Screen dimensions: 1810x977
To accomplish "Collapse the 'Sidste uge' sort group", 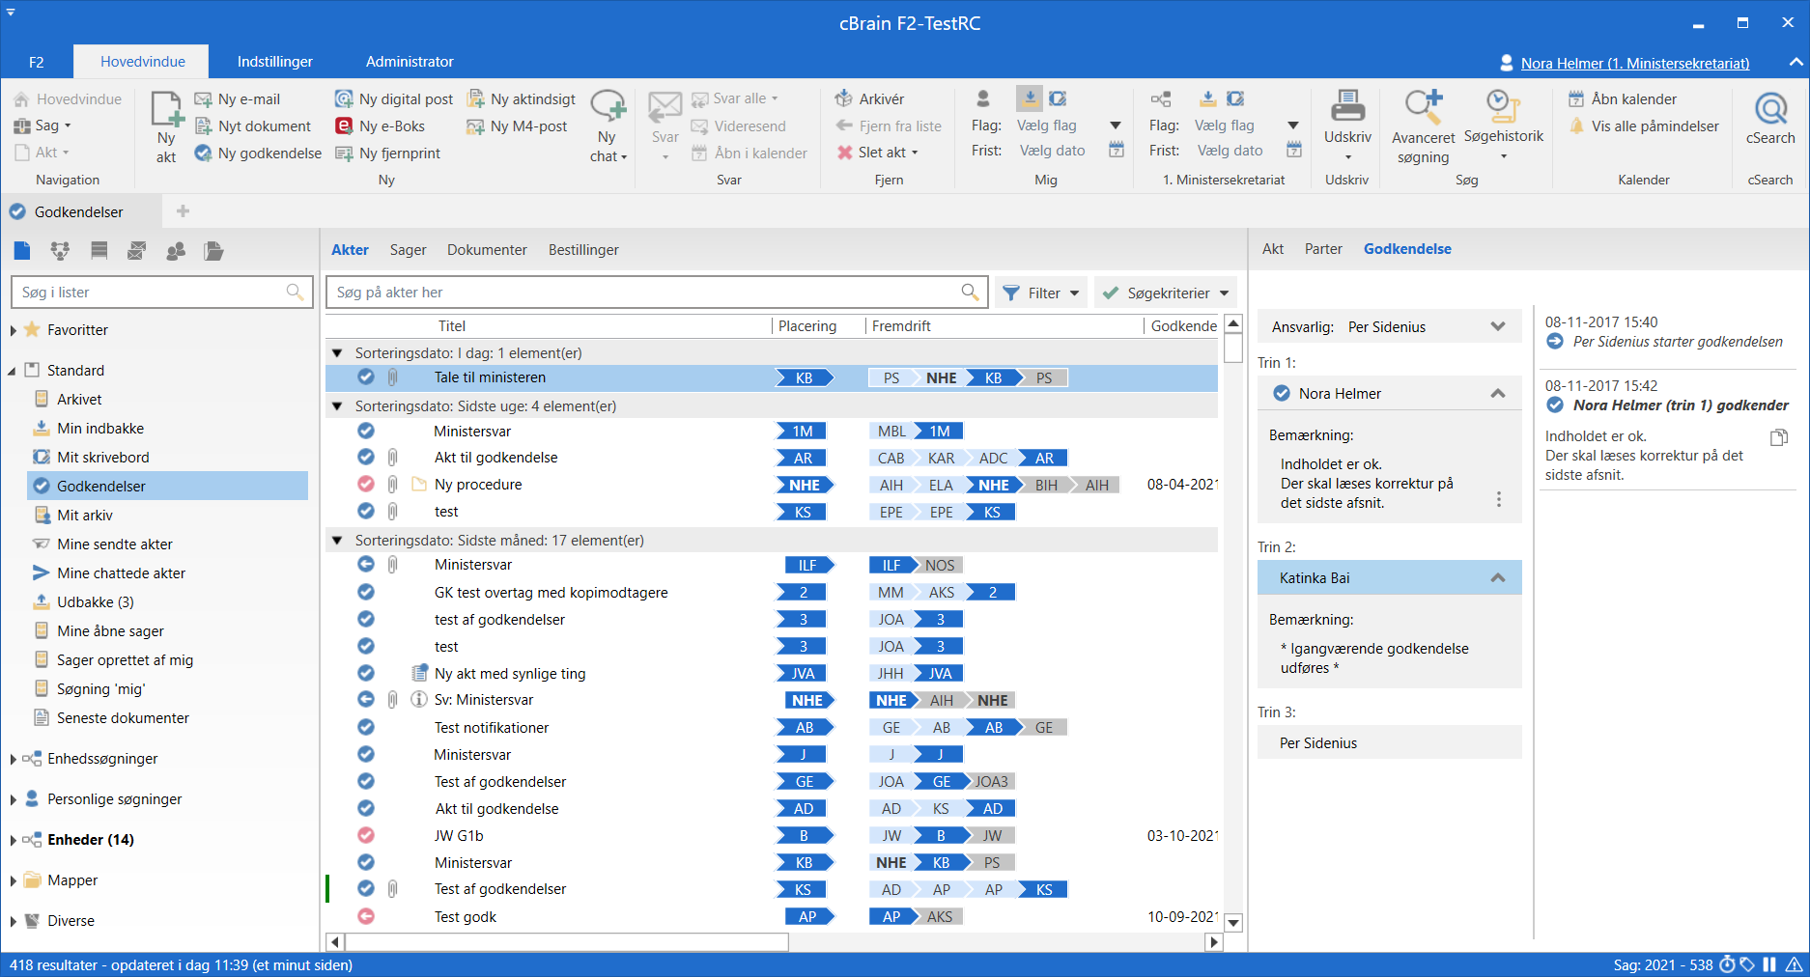I will pyautogui.click(x=337, y=406).
